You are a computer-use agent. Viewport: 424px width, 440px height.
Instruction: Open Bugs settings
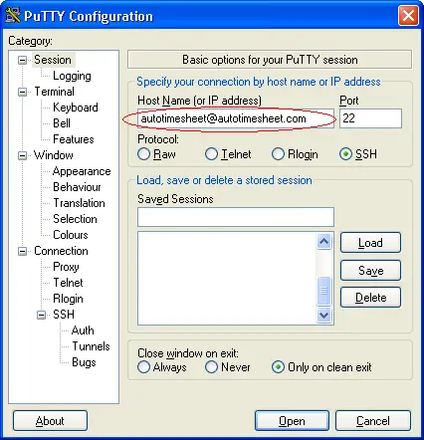(x=84, y=362)
